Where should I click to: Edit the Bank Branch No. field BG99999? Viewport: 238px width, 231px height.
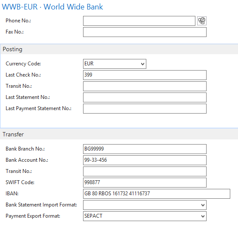[145, 149]
